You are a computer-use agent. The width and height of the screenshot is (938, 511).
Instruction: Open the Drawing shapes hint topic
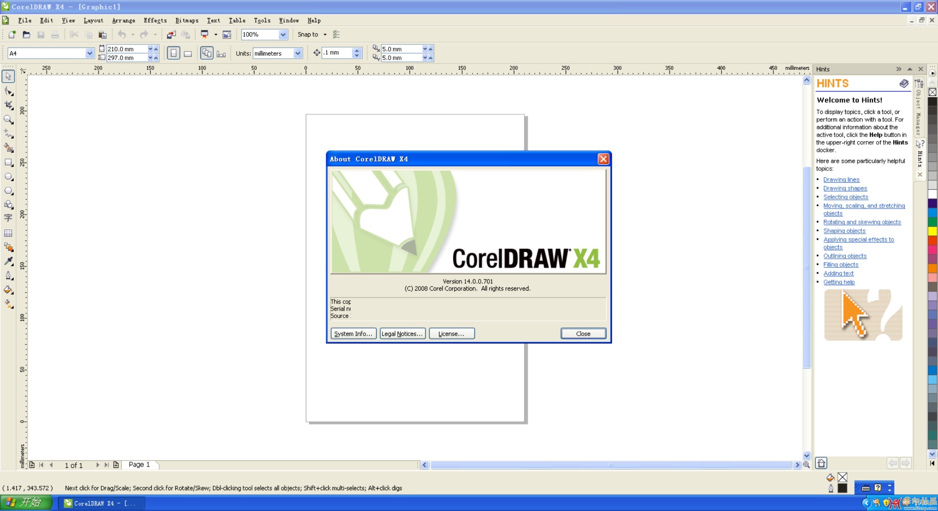click(x=845, y=188)
